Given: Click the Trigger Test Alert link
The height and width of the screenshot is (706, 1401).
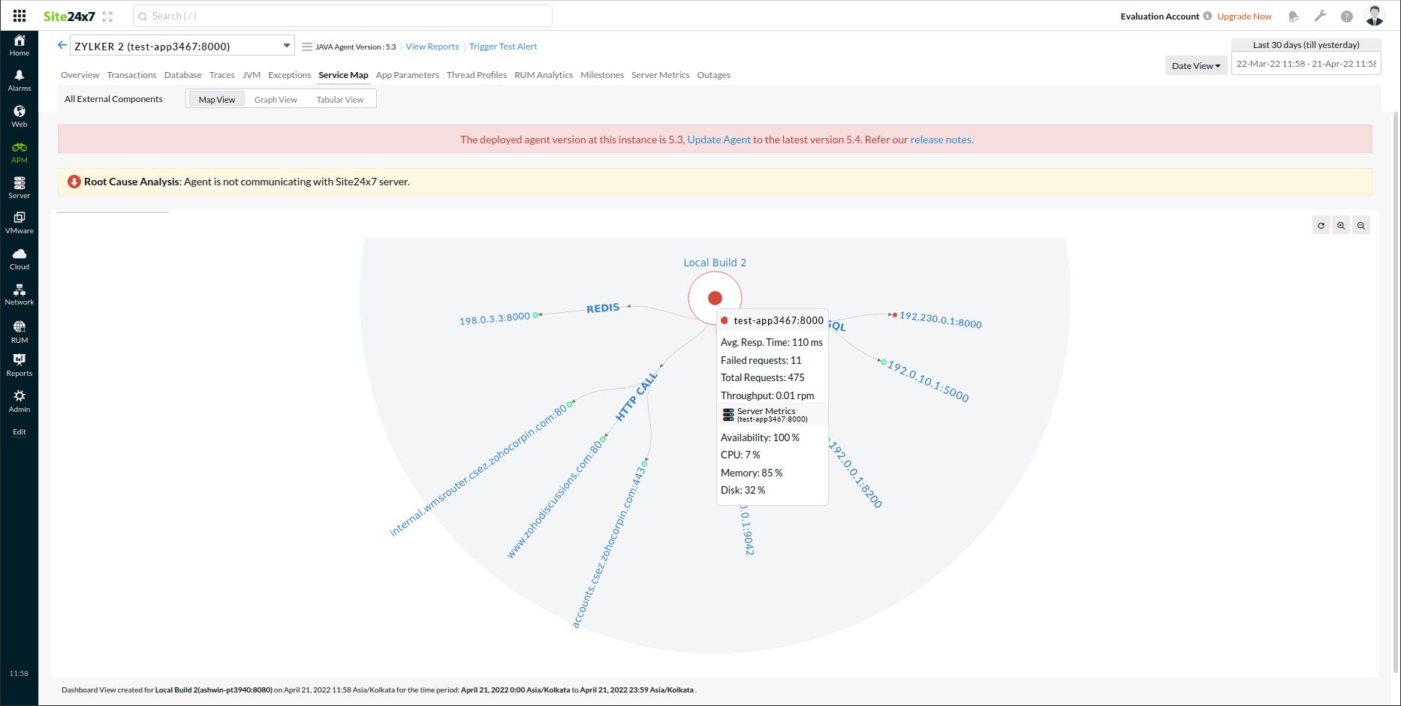Looking at the screenshot, I should [x=503, y=47].
